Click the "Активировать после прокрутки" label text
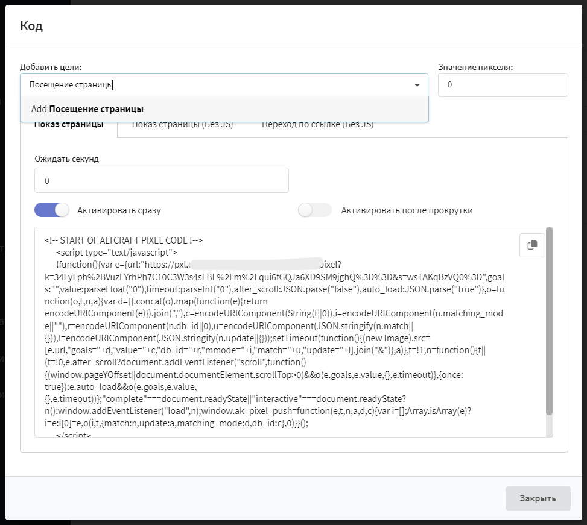 tap(407, 210)
